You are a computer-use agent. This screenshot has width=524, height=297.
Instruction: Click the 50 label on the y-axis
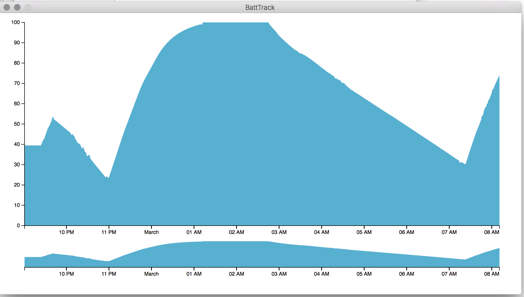[17, 124]
